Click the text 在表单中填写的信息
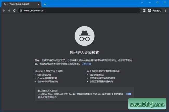 tap(48, 81)
